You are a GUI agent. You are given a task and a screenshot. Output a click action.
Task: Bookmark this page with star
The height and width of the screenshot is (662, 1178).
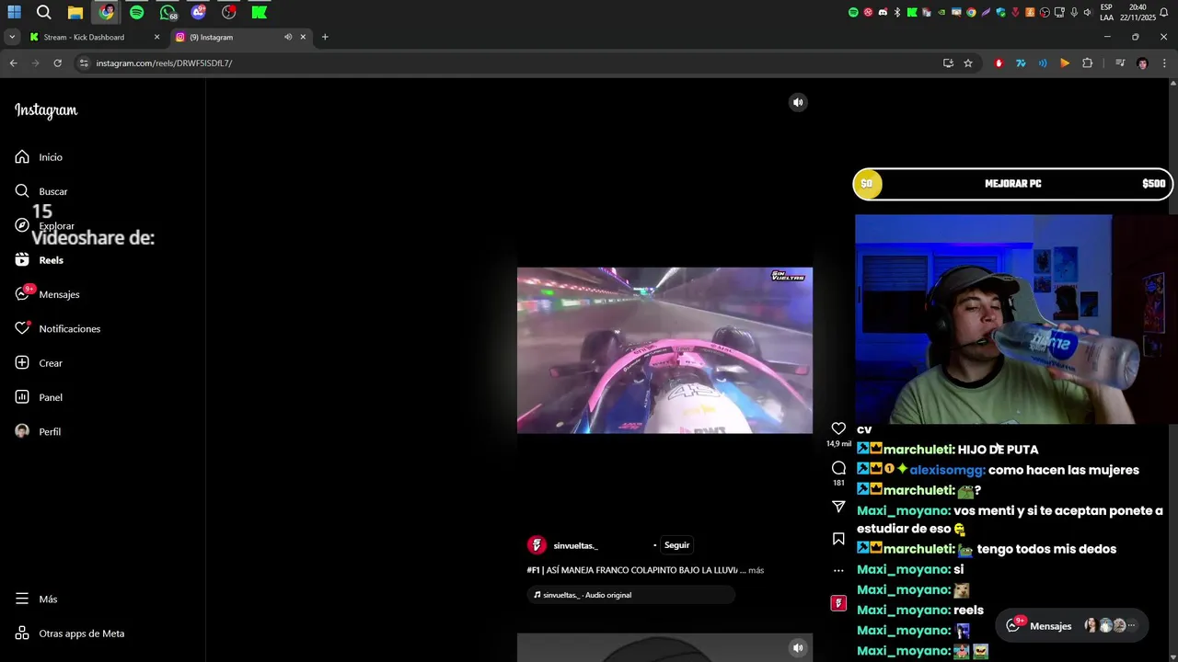pyautogui.click(x=968, y=63)
